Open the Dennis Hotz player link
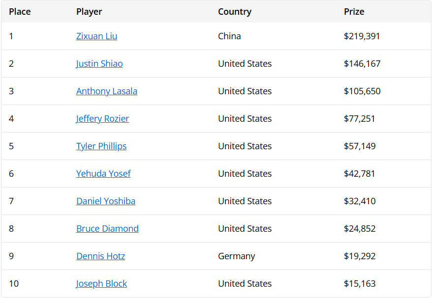Image resolution: width=433 pixels, height=299 pixels. pyautogui.click(x=100, y=256)
